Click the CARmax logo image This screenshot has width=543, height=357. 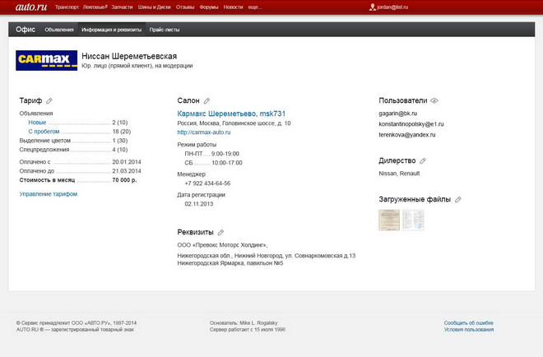(x=46, y=60)
